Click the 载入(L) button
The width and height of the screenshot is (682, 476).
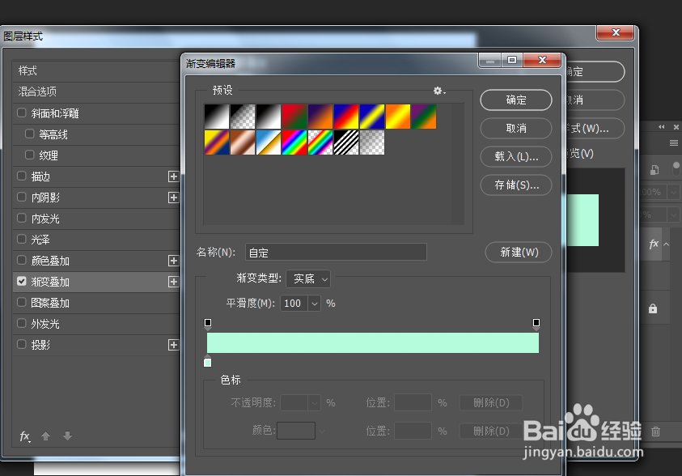click(515, 156)
